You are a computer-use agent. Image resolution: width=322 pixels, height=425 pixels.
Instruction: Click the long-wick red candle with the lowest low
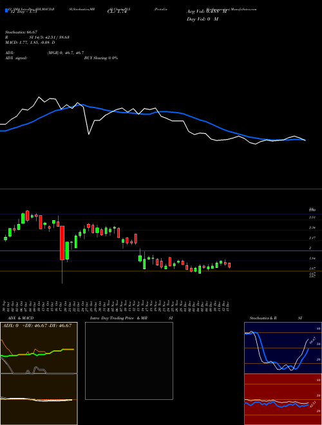pyautogui.click(x=62, y=243)
